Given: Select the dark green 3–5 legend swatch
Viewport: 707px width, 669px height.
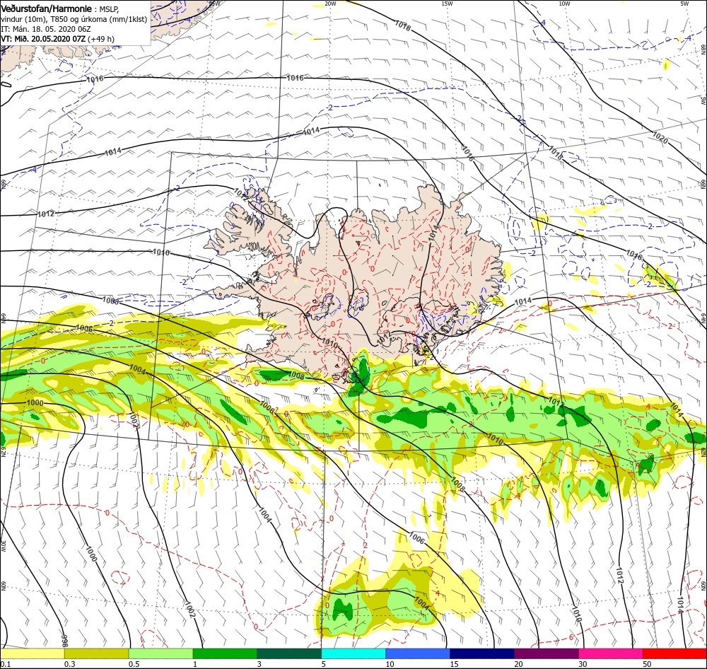Looking at the screenshot, I should coord(289,653).
